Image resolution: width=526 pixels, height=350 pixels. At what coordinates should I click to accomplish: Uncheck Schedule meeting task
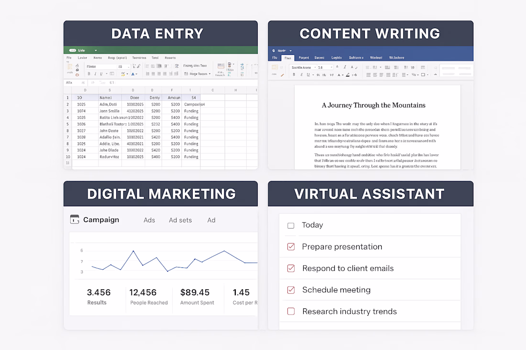pos(291,290)
